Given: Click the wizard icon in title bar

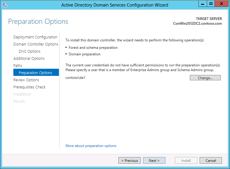Looking at the screenshot, I should 5,5.
